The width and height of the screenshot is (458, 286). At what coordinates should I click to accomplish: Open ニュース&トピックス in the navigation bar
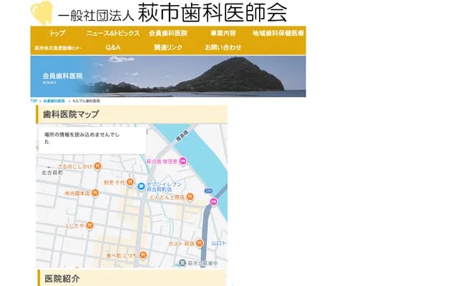coord(112,34)
